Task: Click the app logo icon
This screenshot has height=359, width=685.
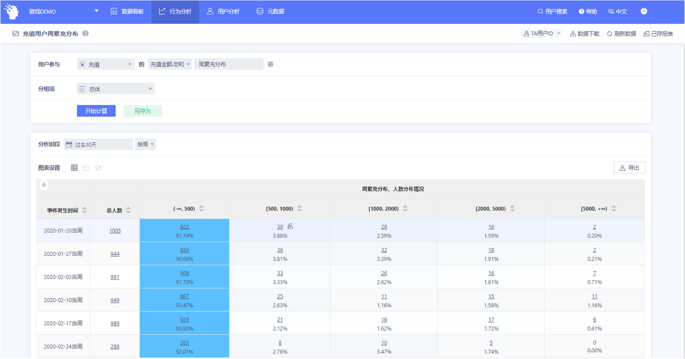Action: [11, 11]
